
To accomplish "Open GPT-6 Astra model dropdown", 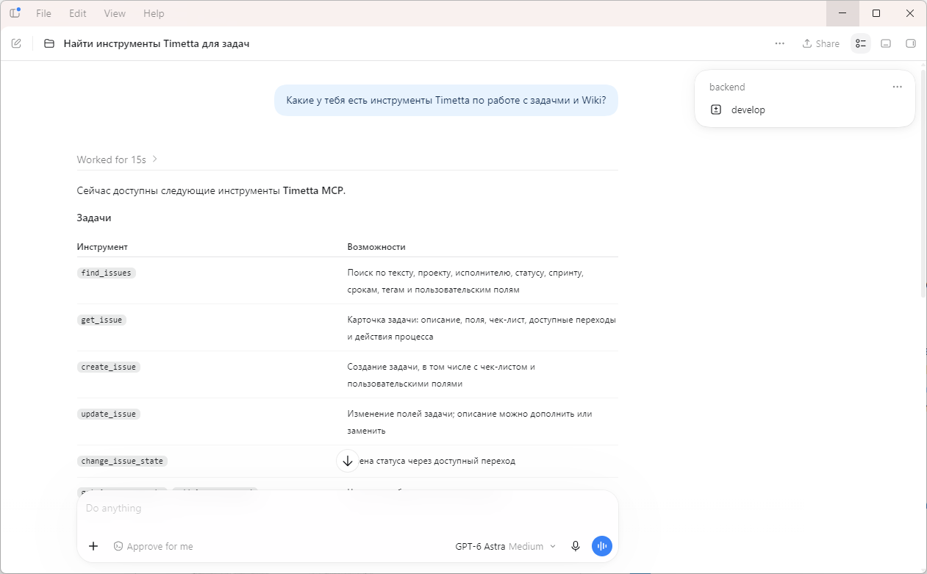I will (x=506, y=546).
